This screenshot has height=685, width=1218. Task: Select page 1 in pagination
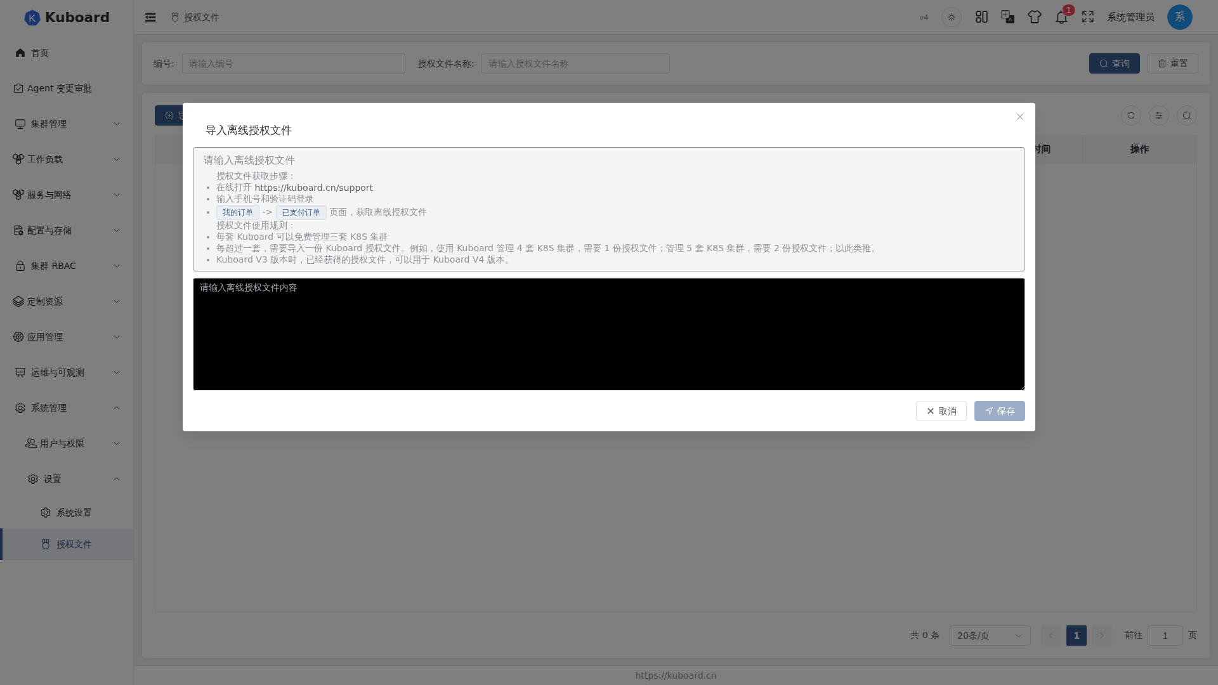(x=1077, y=636)
